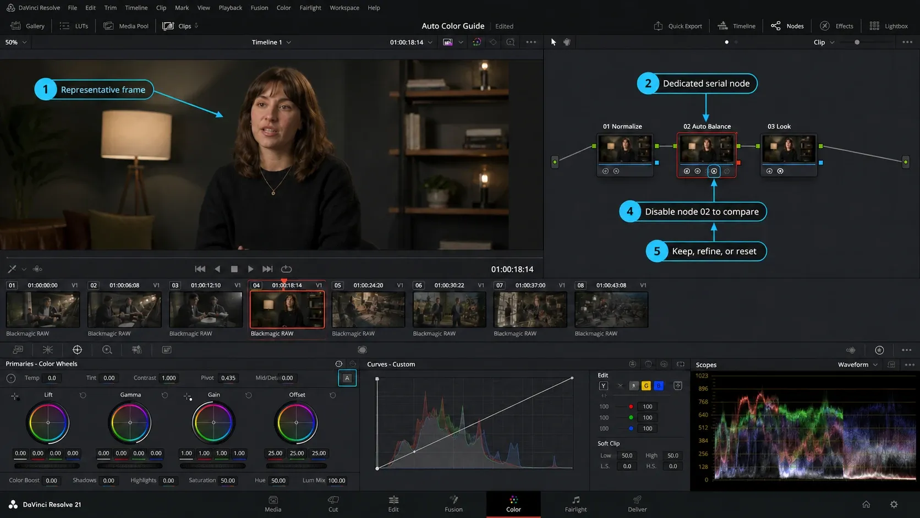Toggle the Timeline panel button
920x518 pixels.
click(x=737, y=26)
